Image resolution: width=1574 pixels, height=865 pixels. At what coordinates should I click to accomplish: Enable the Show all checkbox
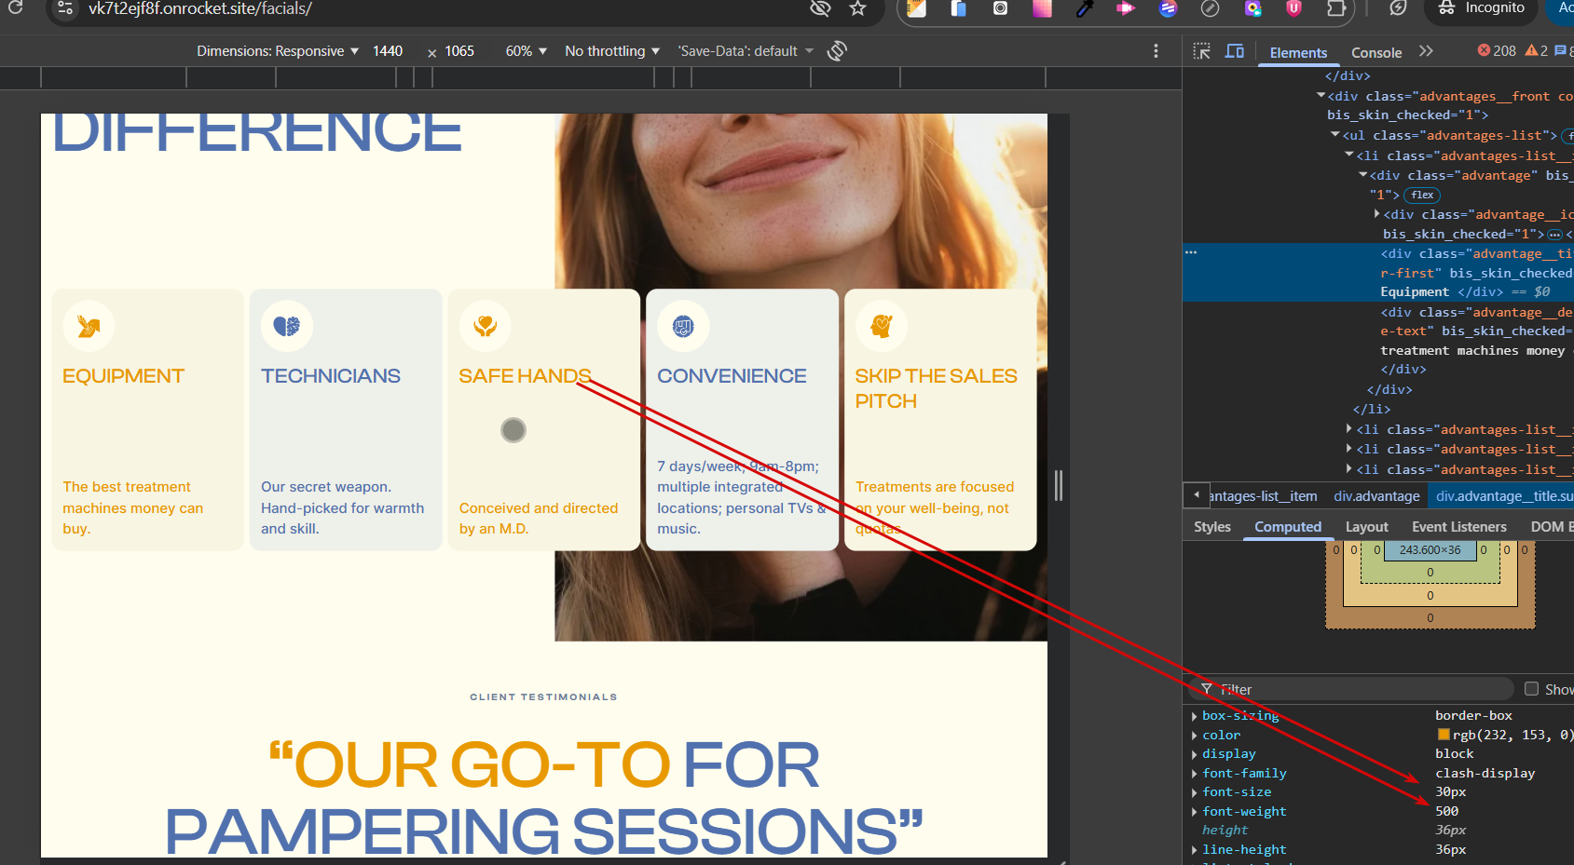point(1531,689)
